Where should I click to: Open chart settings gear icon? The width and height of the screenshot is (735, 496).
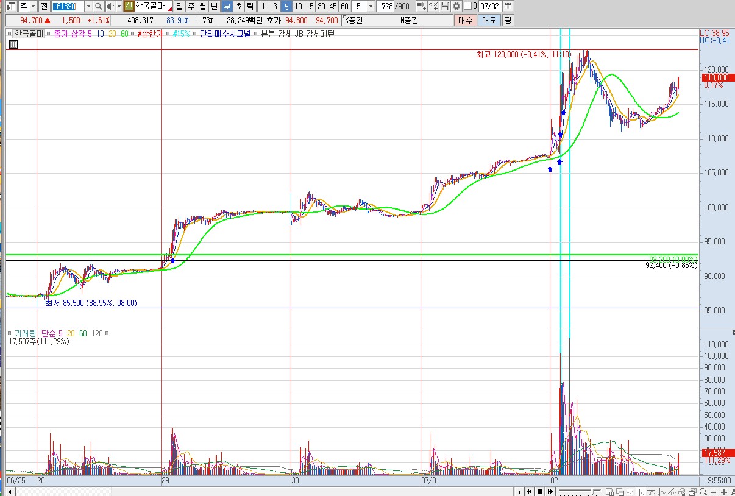point(456,6)
